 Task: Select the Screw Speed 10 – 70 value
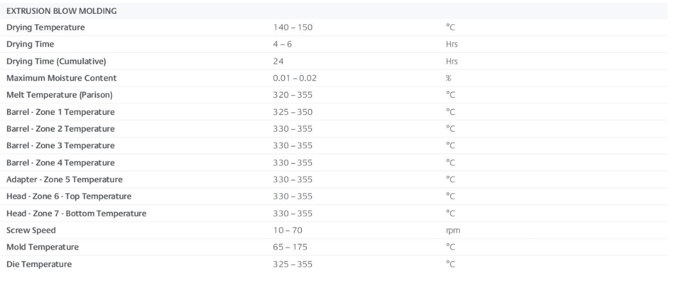pos(288,230)
